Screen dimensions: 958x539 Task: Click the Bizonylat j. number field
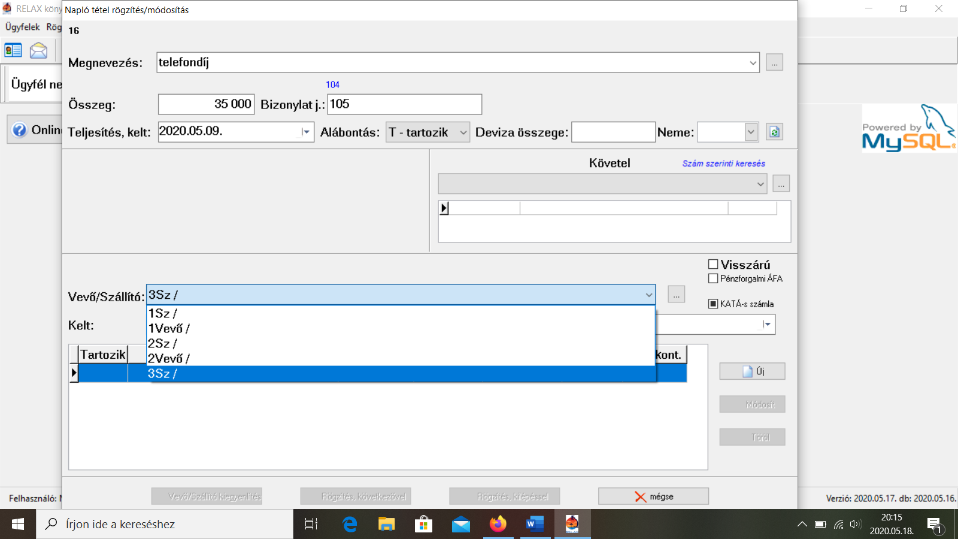405,104
